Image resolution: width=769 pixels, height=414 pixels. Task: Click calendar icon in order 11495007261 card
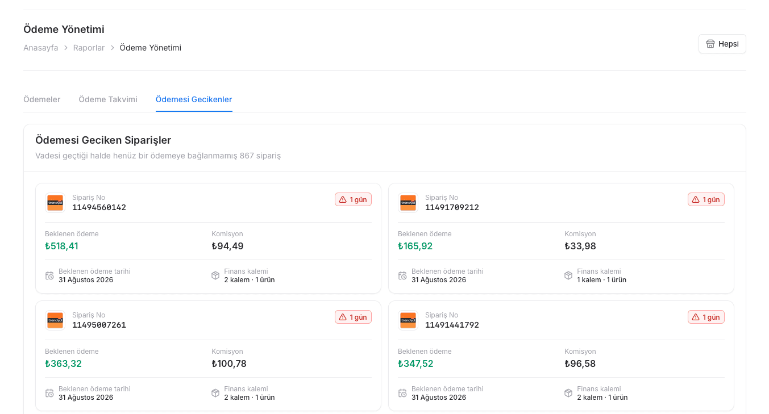pos(49,393)
